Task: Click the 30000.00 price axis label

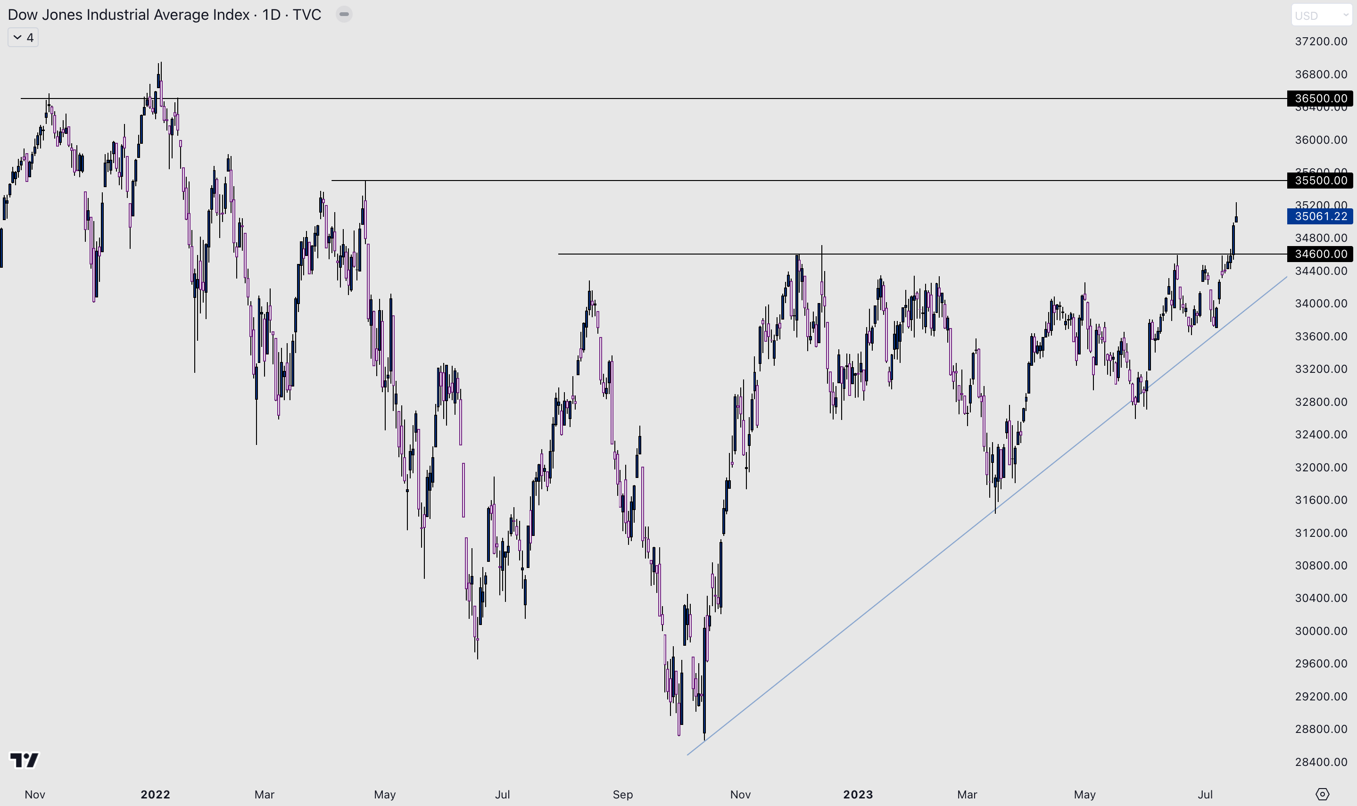Action: tap(1321, 631)
